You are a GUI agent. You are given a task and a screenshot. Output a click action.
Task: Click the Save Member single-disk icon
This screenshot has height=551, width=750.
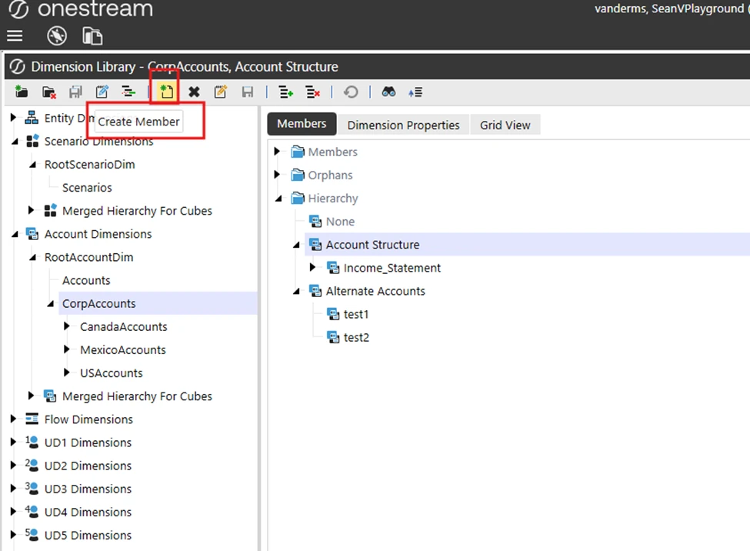click(x=247, y=92)
